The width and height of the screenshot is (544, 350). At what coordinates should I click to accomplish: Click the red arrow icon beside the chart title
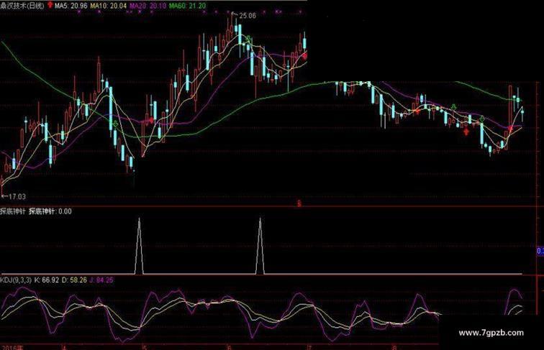pyautogui.click(x=50, y=5)
